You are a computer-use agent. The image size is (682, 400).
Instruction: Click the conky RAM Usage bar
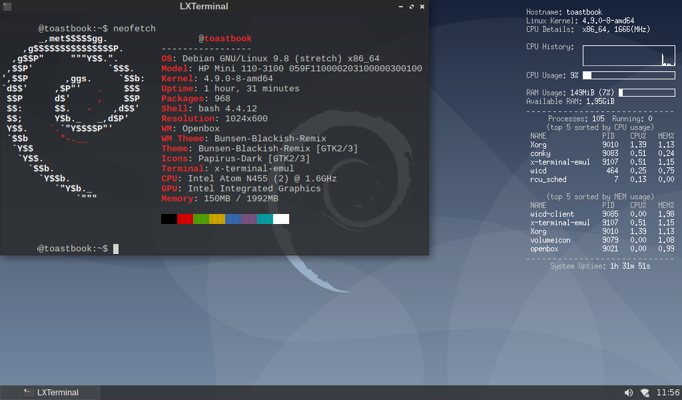click(x=647, y=93)
